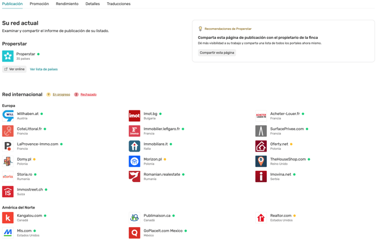The height and width of the screenshot is (239, 378).
Task: Click the Romanian.realestate bird logo
Action: click(x=134, y=176)
